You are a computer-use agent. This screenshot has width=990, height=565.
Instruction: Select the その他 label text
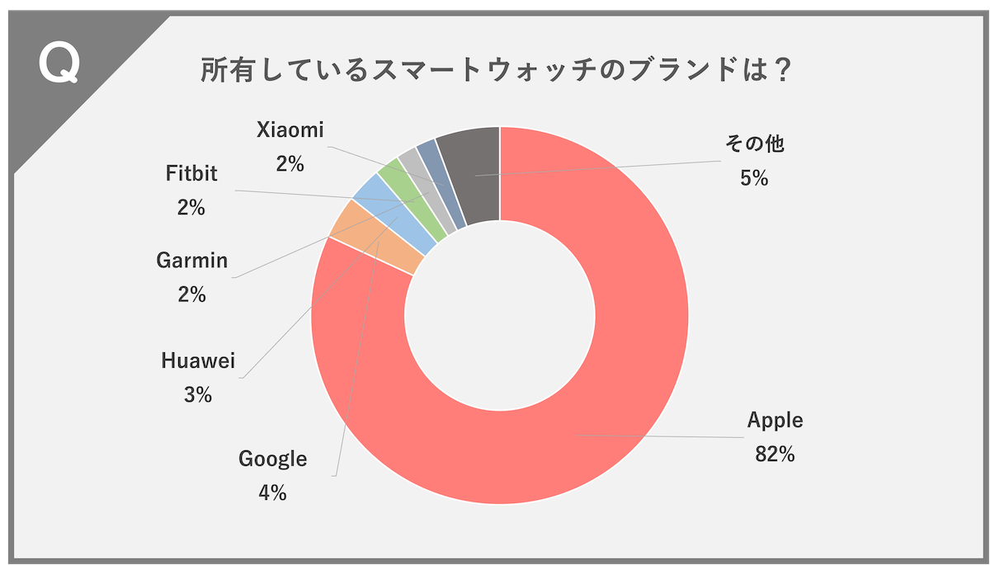coord(754,144)
